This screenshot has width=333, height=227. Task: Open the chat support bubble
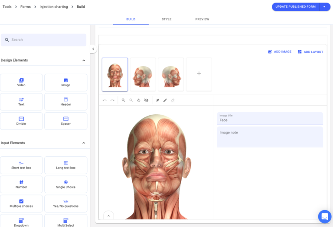click(325, 217)
